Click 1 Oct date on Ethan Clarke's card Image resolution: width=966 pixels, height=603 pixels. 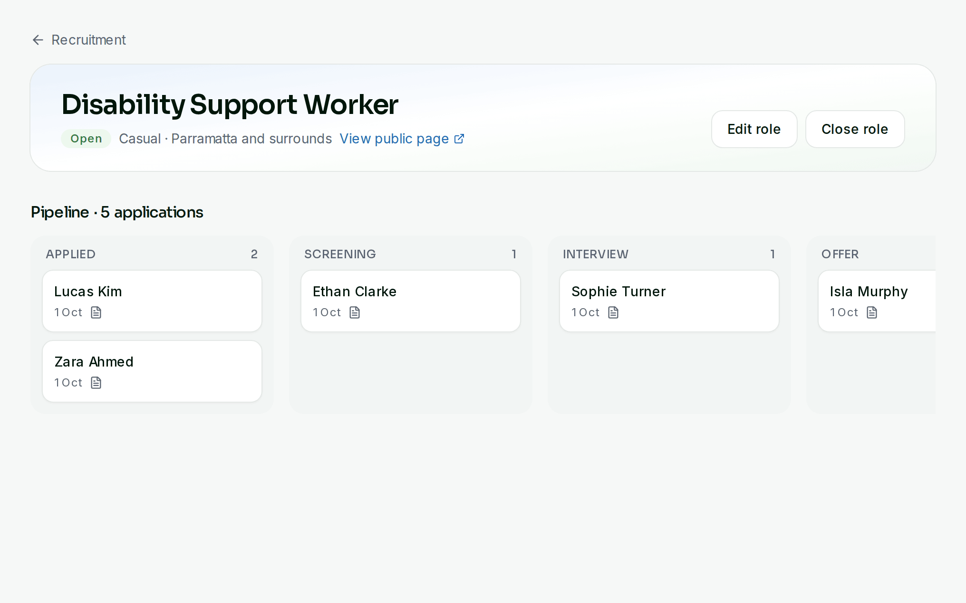(327, 312)
